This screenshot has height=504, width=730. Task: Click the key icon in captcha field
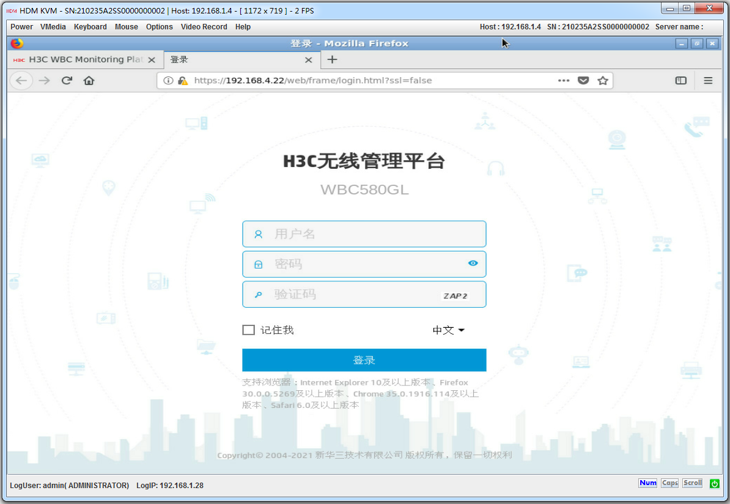259,294
